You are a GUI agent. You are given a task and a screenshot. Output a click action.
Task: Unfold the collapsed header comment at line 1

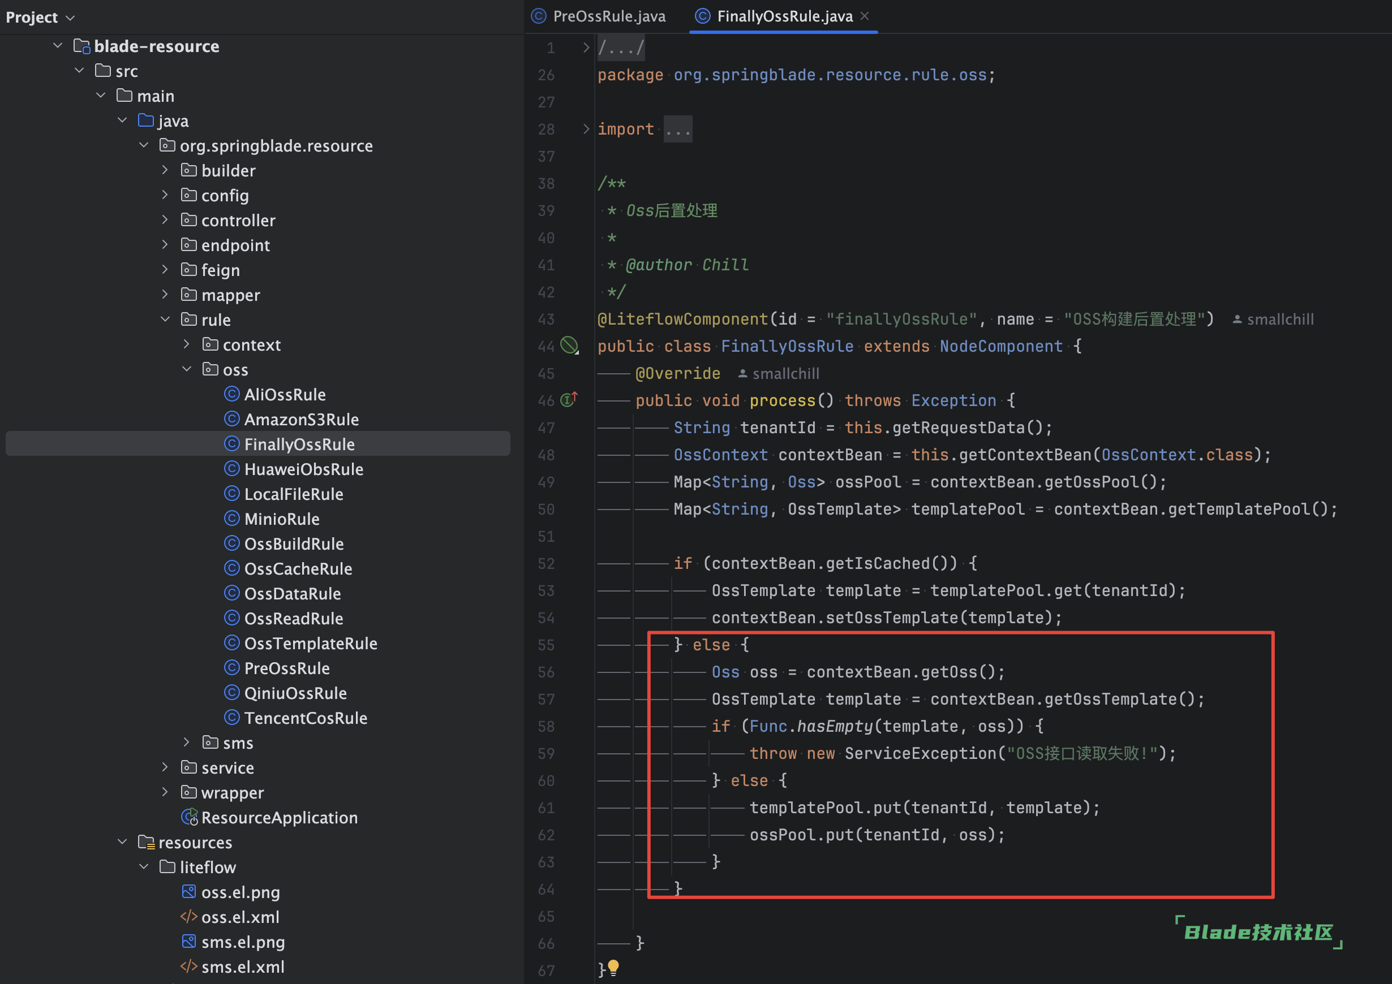[x=586, y=48]
